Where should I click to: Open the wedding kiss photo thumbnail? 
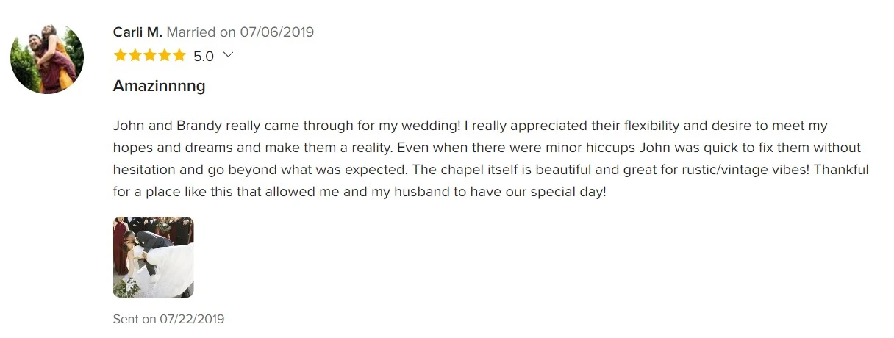[x=153, y=257]
